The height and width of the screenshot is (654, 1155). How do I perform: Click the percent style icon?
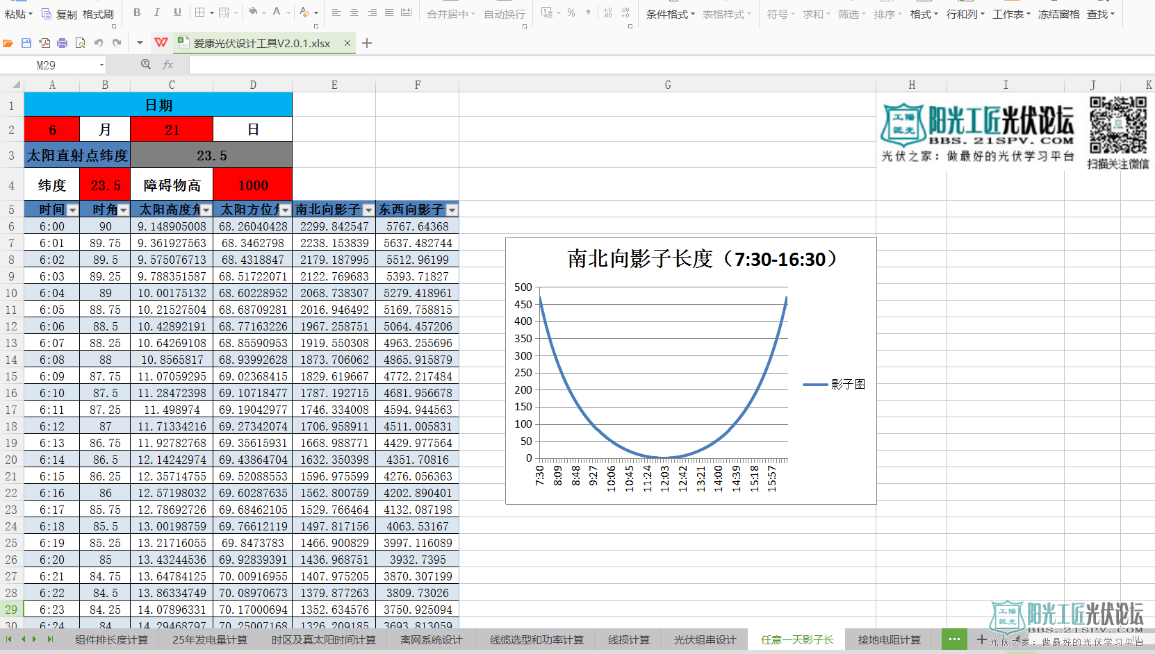click(571, 12)
